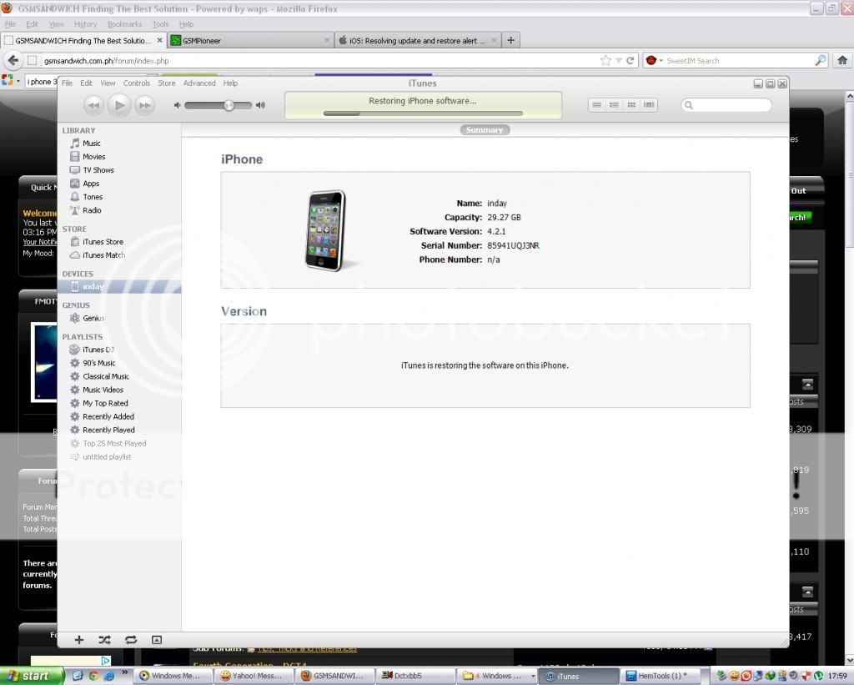Open the iTunes View menu
Screen dimensions: 854x685
point(108,83)
